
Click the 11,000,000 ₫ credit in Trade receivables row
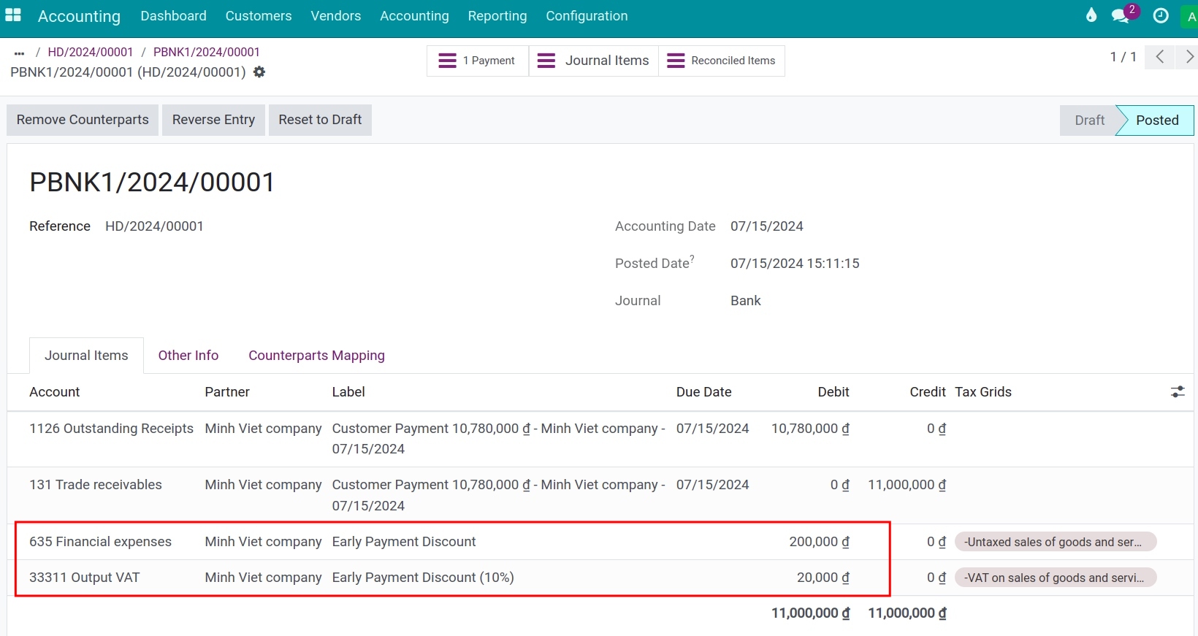coord(907,485)
